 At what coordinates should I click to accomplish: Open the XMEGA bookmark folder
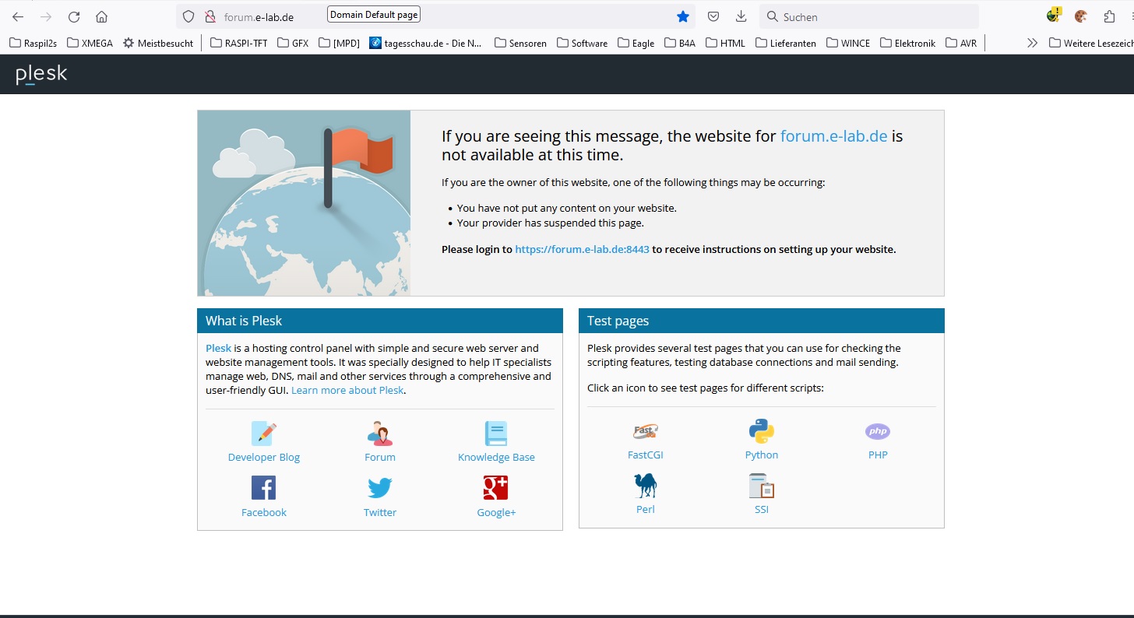[x=90, y=43]
